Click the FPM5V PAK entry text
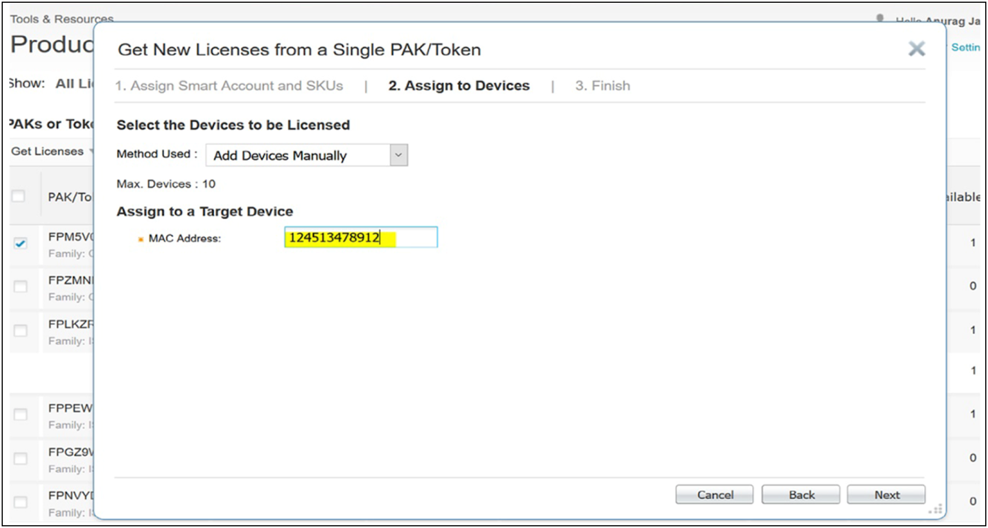The width and height of the screenshot is (988, 528). [x=71, y=237]
